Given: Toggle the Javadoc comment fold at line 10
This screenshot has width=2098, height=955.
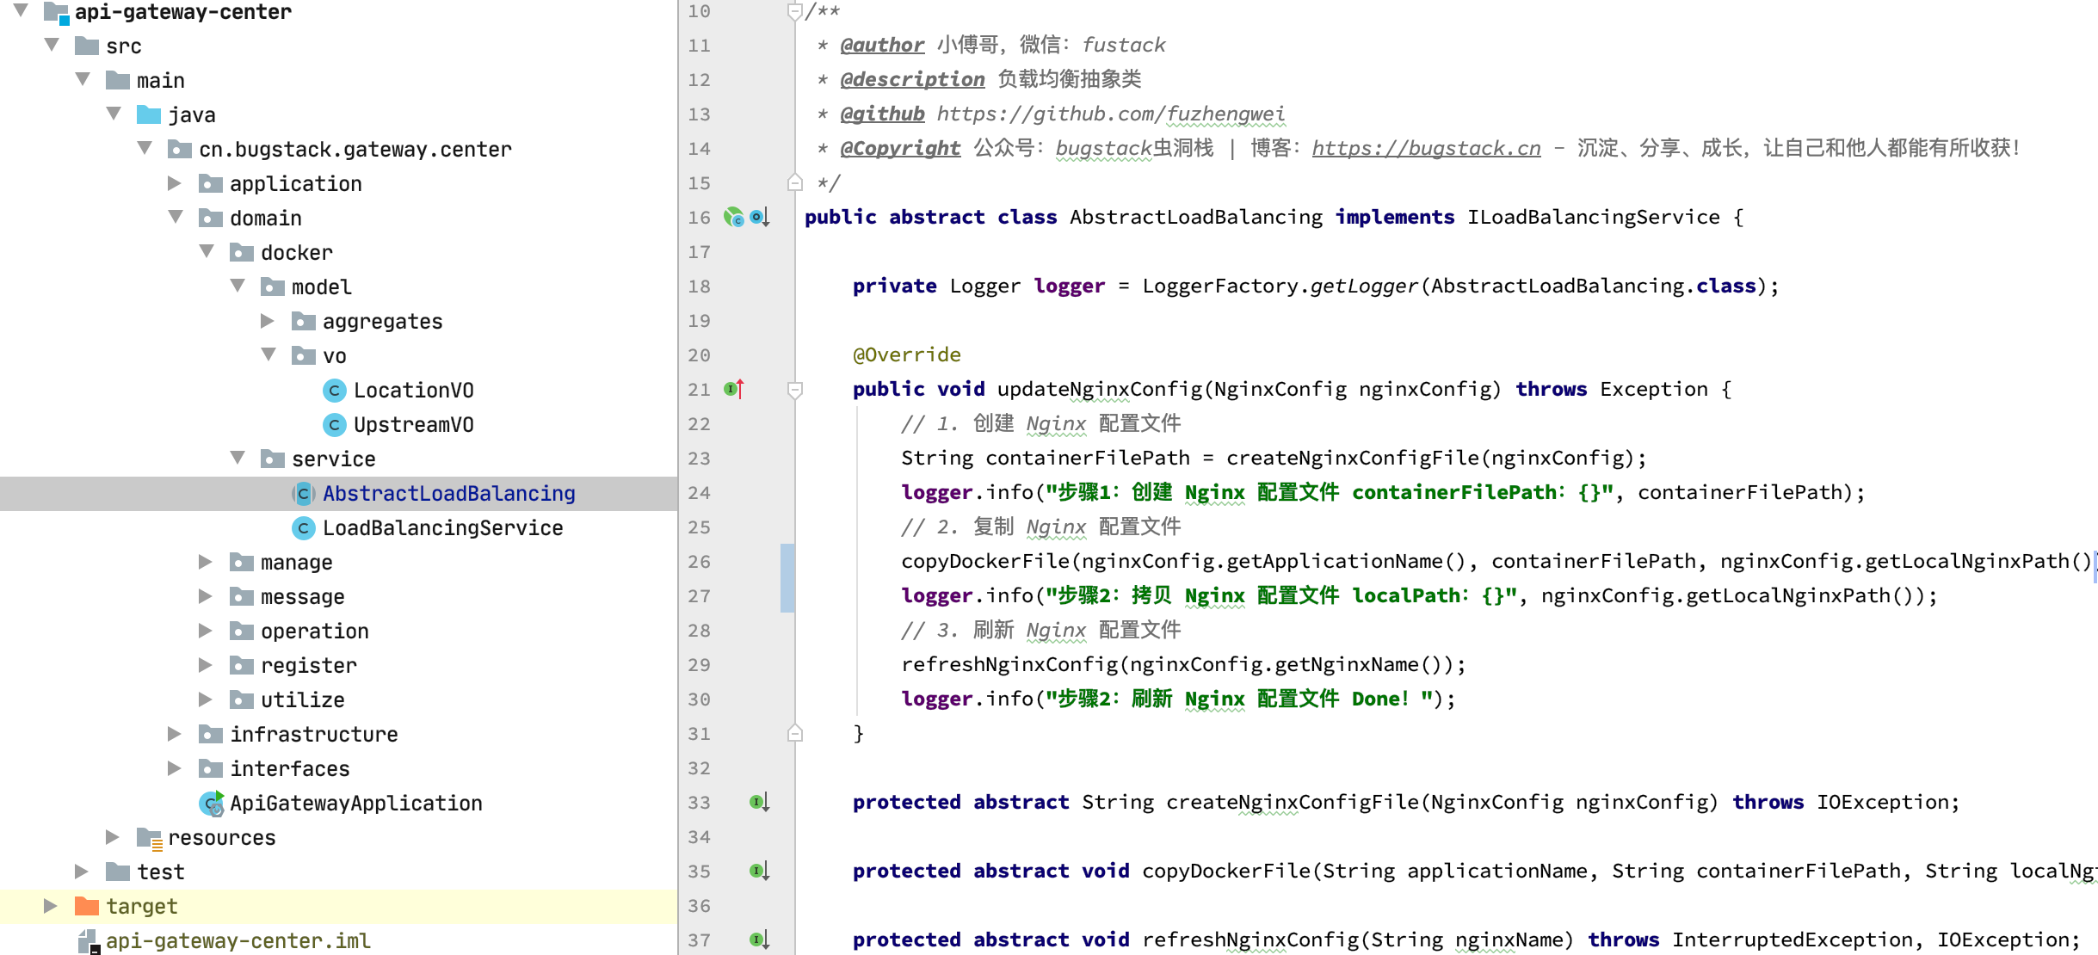Looking at the screenshot, I should (x=795, y=11).
